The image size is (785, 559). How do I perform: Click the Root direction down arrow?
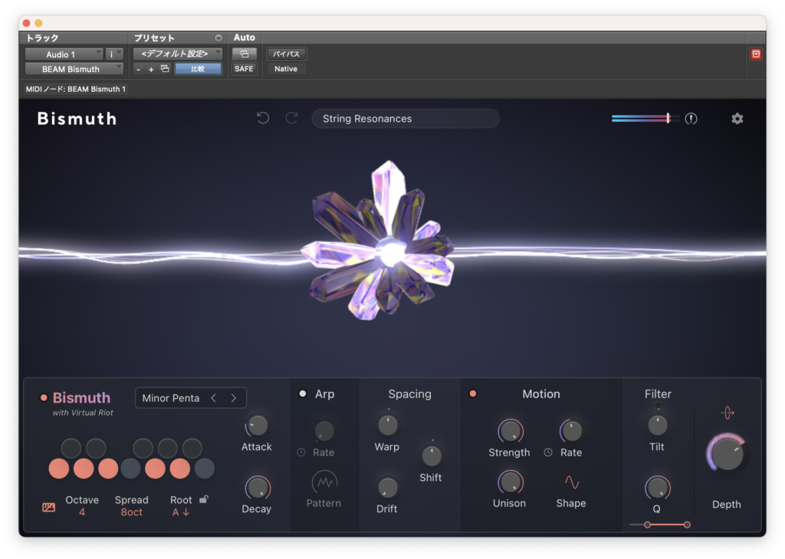[x=186, y=512]
